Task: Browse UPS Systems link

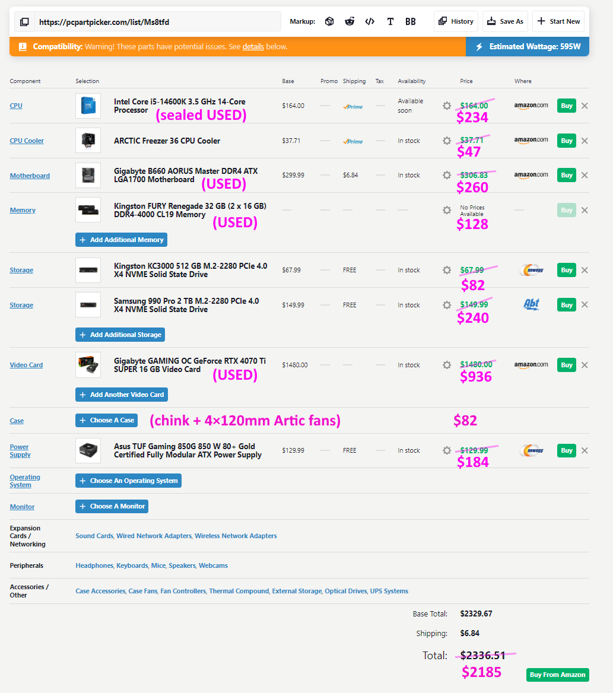Action: point(389,591)
